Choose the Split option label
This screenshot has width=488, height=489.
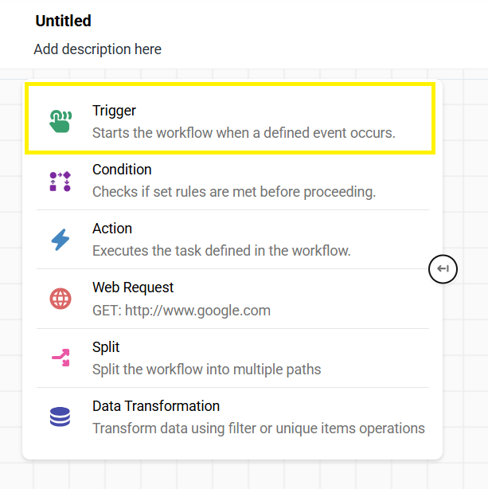pos(106,347)
